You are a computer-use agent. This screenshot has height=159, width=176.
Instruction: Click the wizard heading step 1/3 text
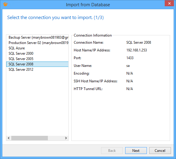click(56, 18)
